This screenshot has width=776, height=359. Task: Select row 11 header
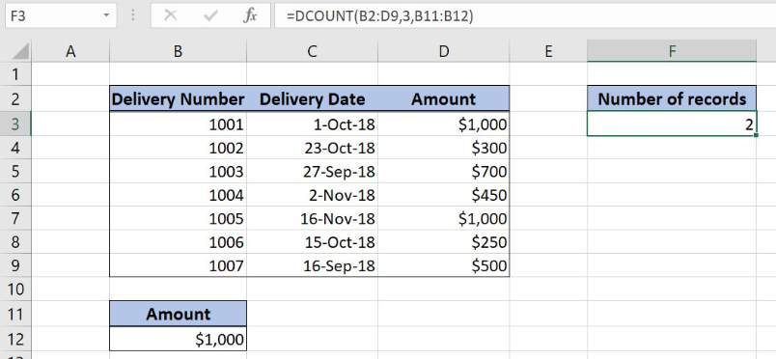(x=15, y=314)
